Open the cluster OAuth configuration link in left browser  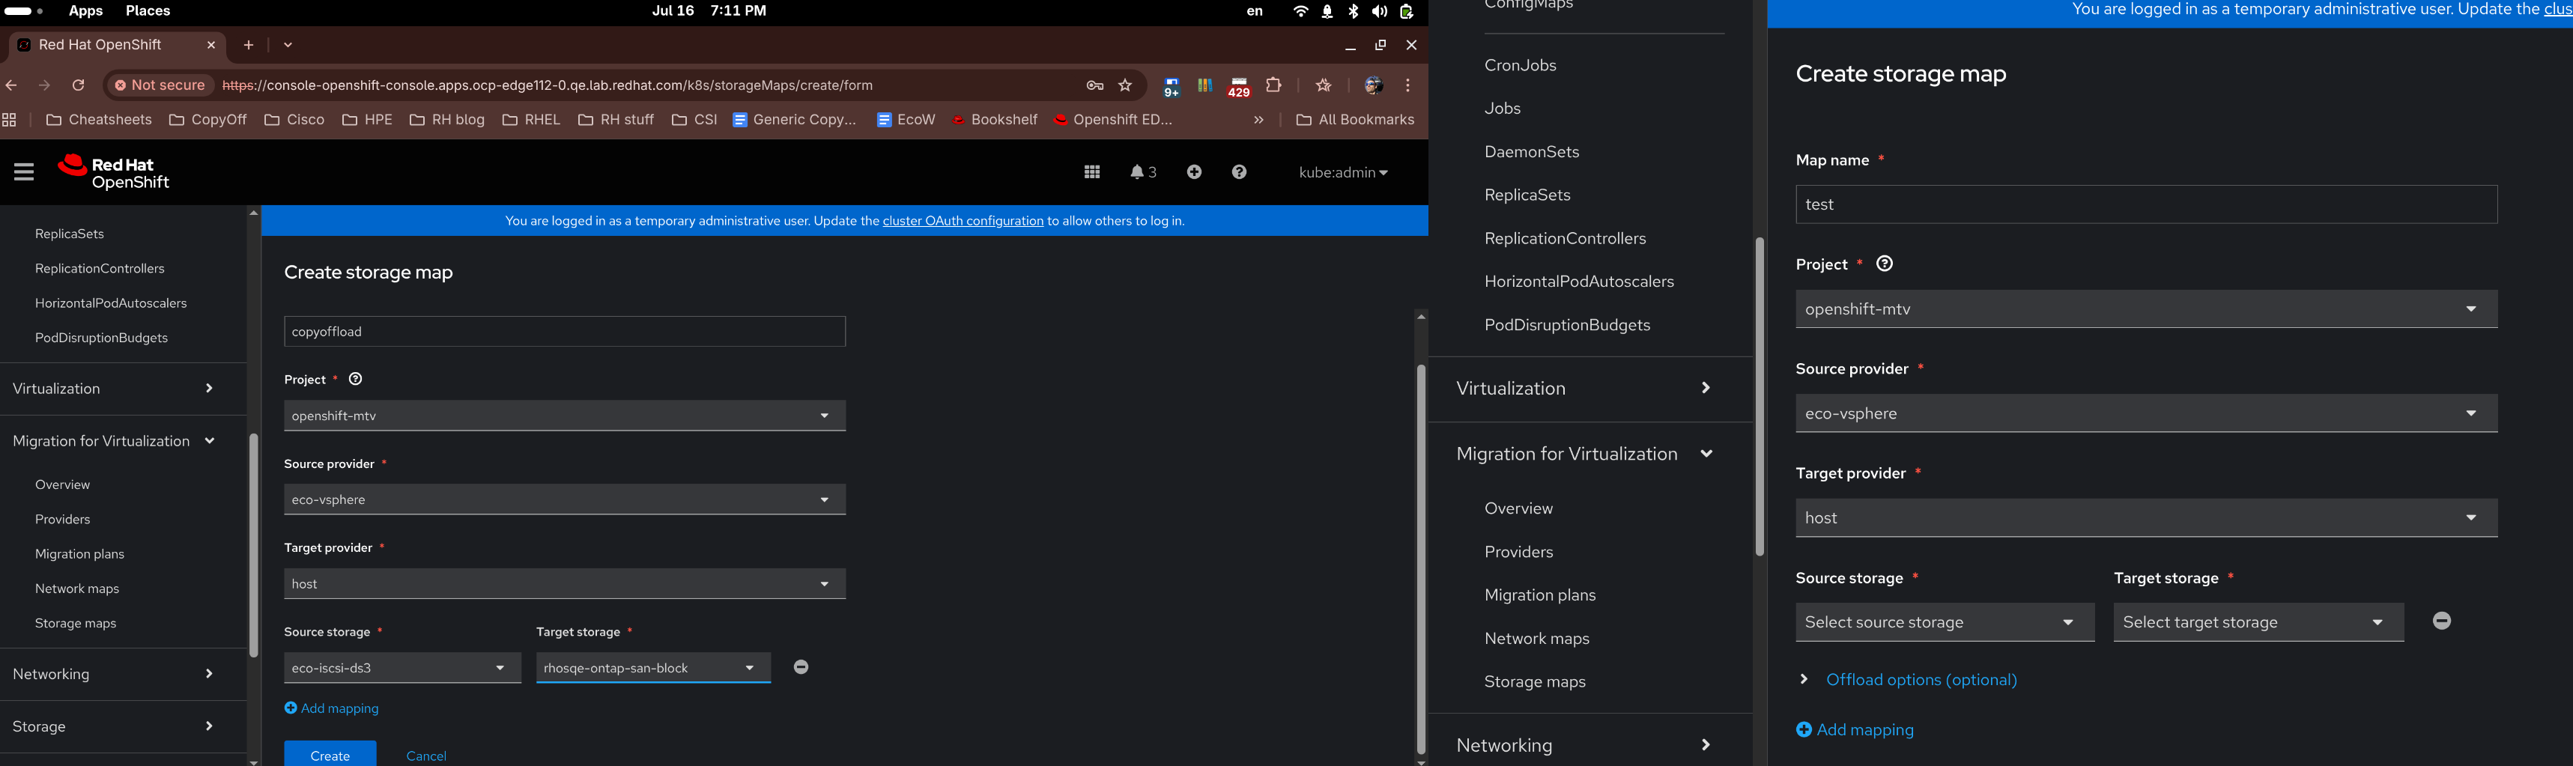click(963, 221)
